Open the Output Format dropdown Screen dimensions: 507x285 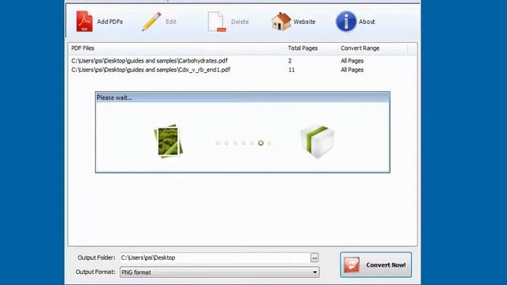pyautogui.click(x=219, y=272)
